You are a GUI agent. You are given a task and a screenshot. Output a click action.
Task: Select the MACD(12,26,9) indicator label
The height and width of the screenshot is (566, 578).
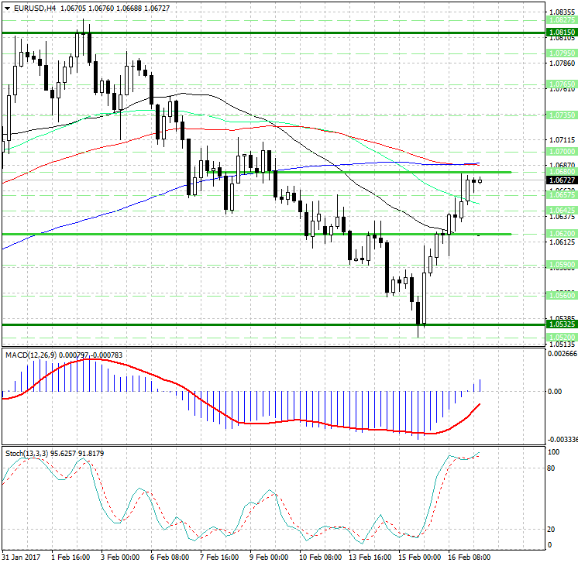pos(31,355)
